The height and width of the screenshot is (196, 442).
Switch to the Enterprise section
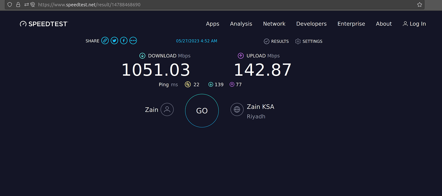(x=351, y=24)
